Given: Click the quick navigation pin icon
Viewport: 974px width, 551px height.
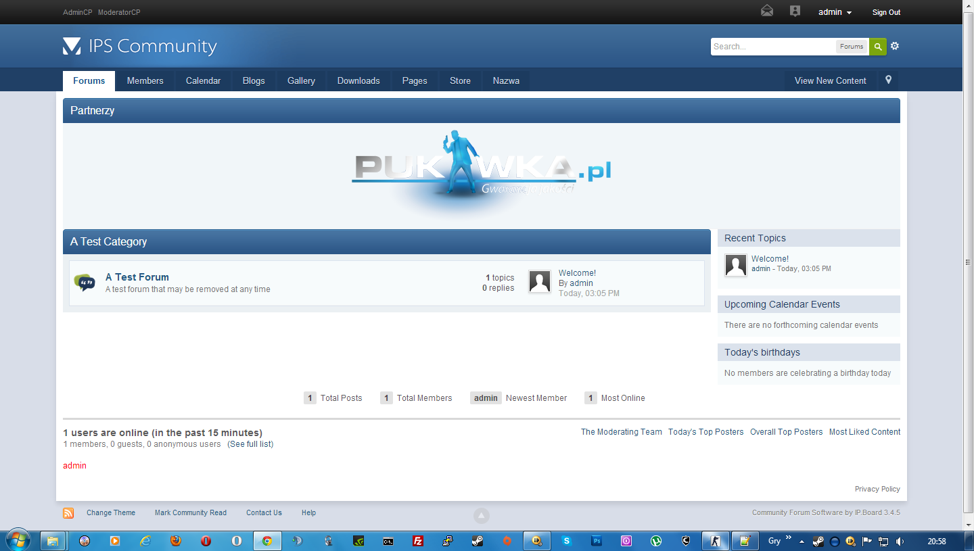Looking at the screenshot, I should point(888,80).
